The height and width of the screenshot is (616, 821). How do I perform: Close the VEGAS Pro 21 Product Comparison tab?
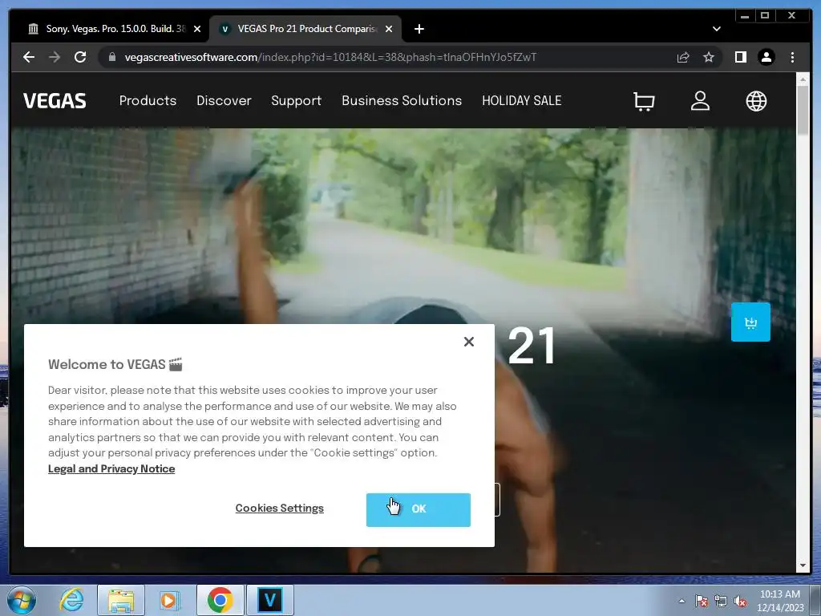pyautogui.click(x=389, y=29)
